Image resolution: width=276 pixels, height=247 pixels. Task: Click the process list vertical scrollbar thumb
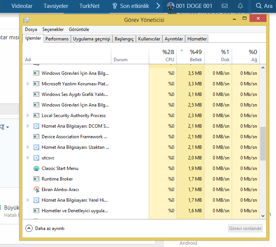[x=263, y=144]
